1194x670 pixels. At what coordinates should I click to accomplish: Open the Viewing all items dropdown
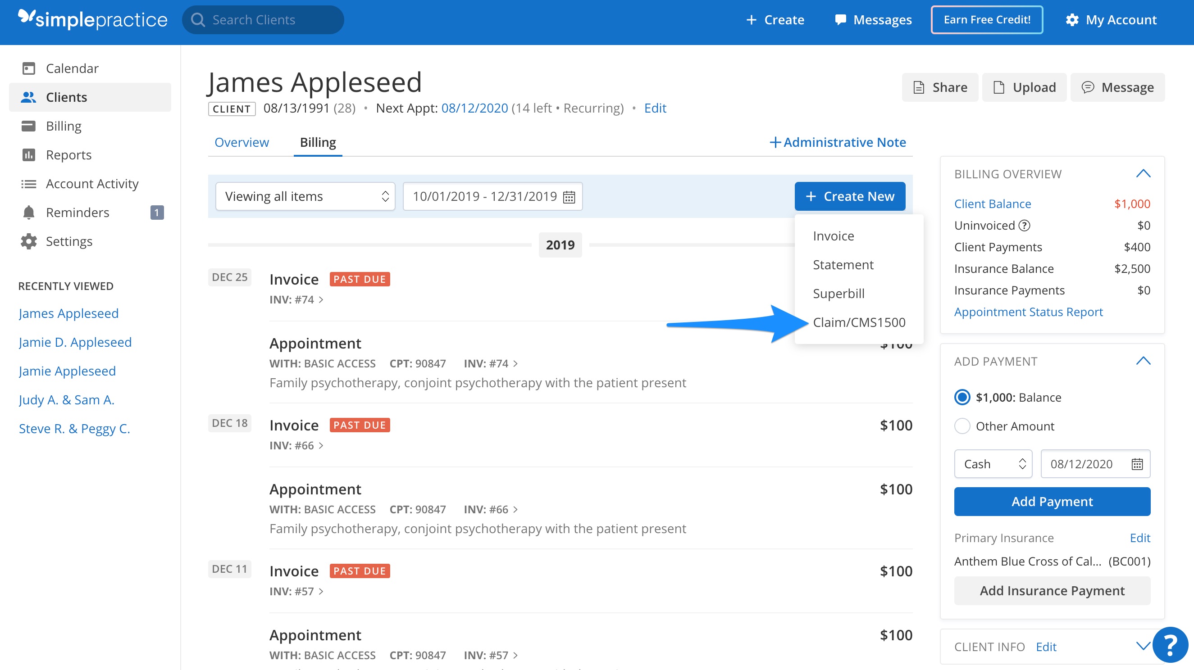click(305, 196)
